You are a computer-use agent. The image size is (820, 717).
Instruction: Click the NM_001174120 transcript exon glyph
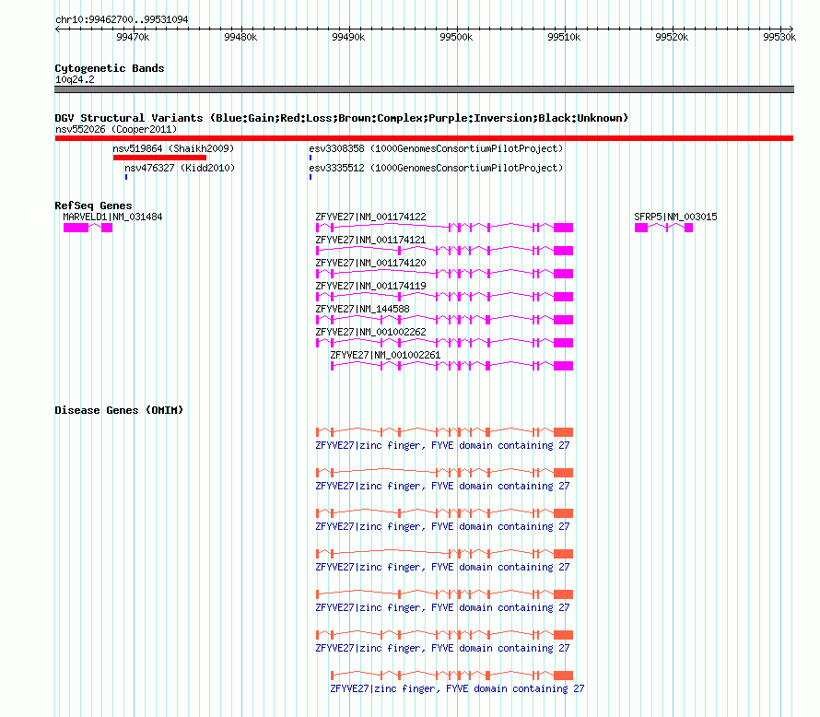tap(444, 274)
